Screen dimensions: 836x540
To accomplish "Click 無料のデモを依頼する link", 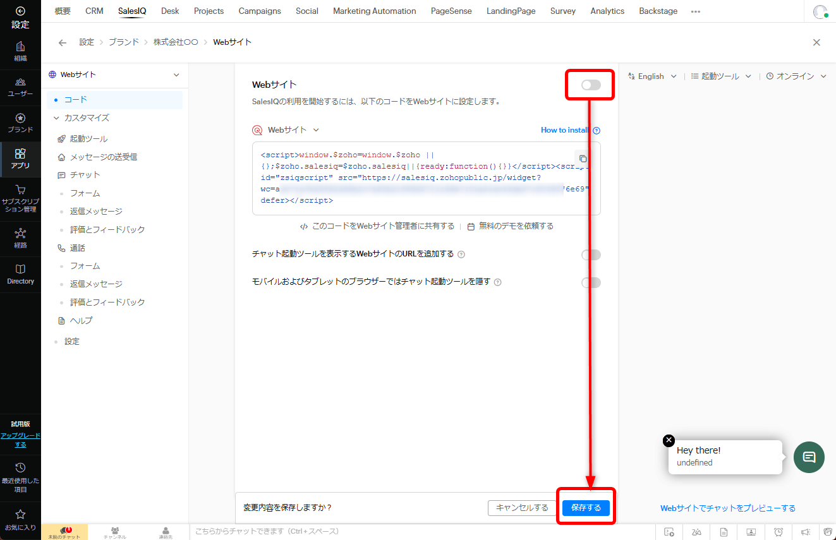I will [511, 226].
